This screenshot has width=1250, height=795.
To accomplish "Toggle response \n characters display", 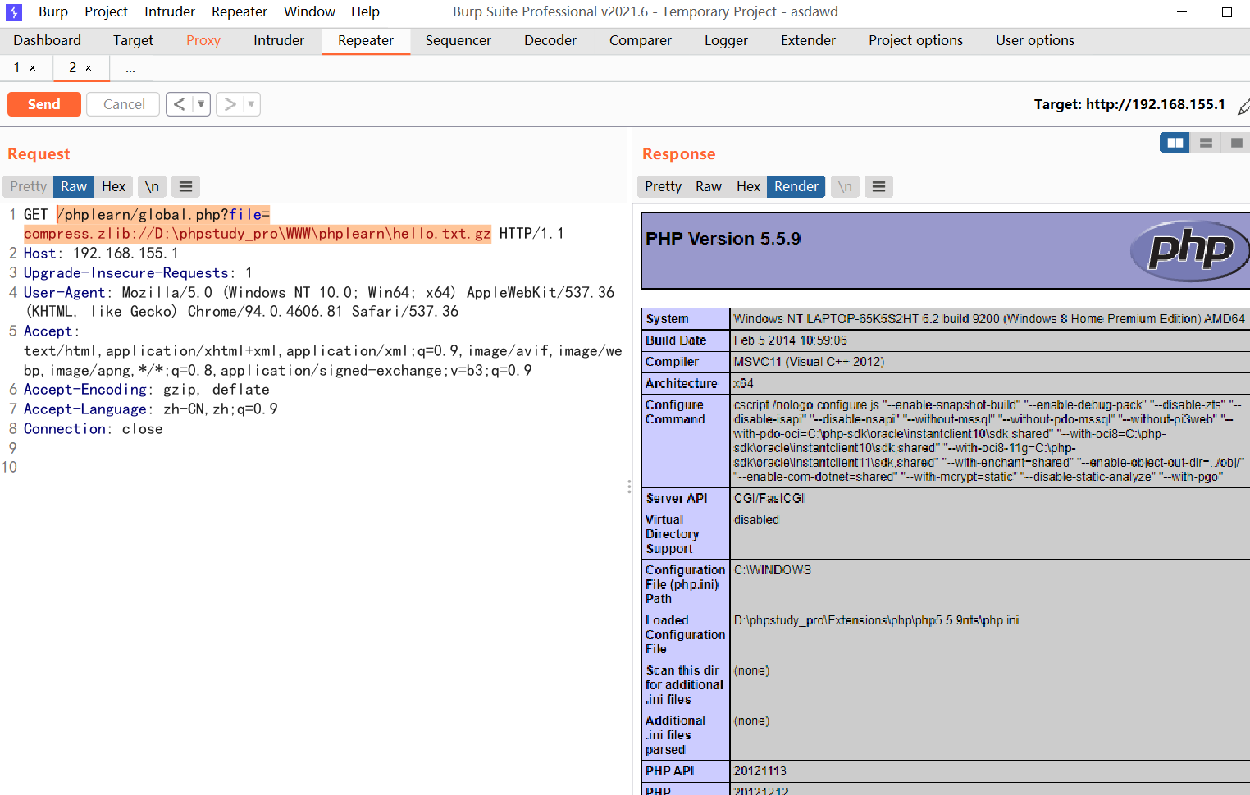I will click(845, 187).
